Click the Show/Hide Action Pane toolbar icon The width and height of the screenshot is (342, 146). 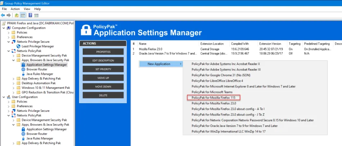click(37, 15)
